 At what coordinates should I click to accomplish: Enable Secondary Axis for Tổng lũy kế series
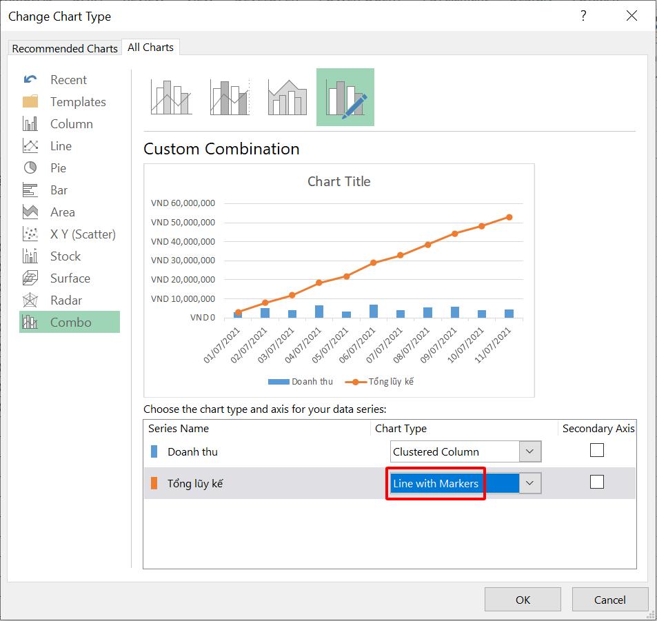point(596,482)
